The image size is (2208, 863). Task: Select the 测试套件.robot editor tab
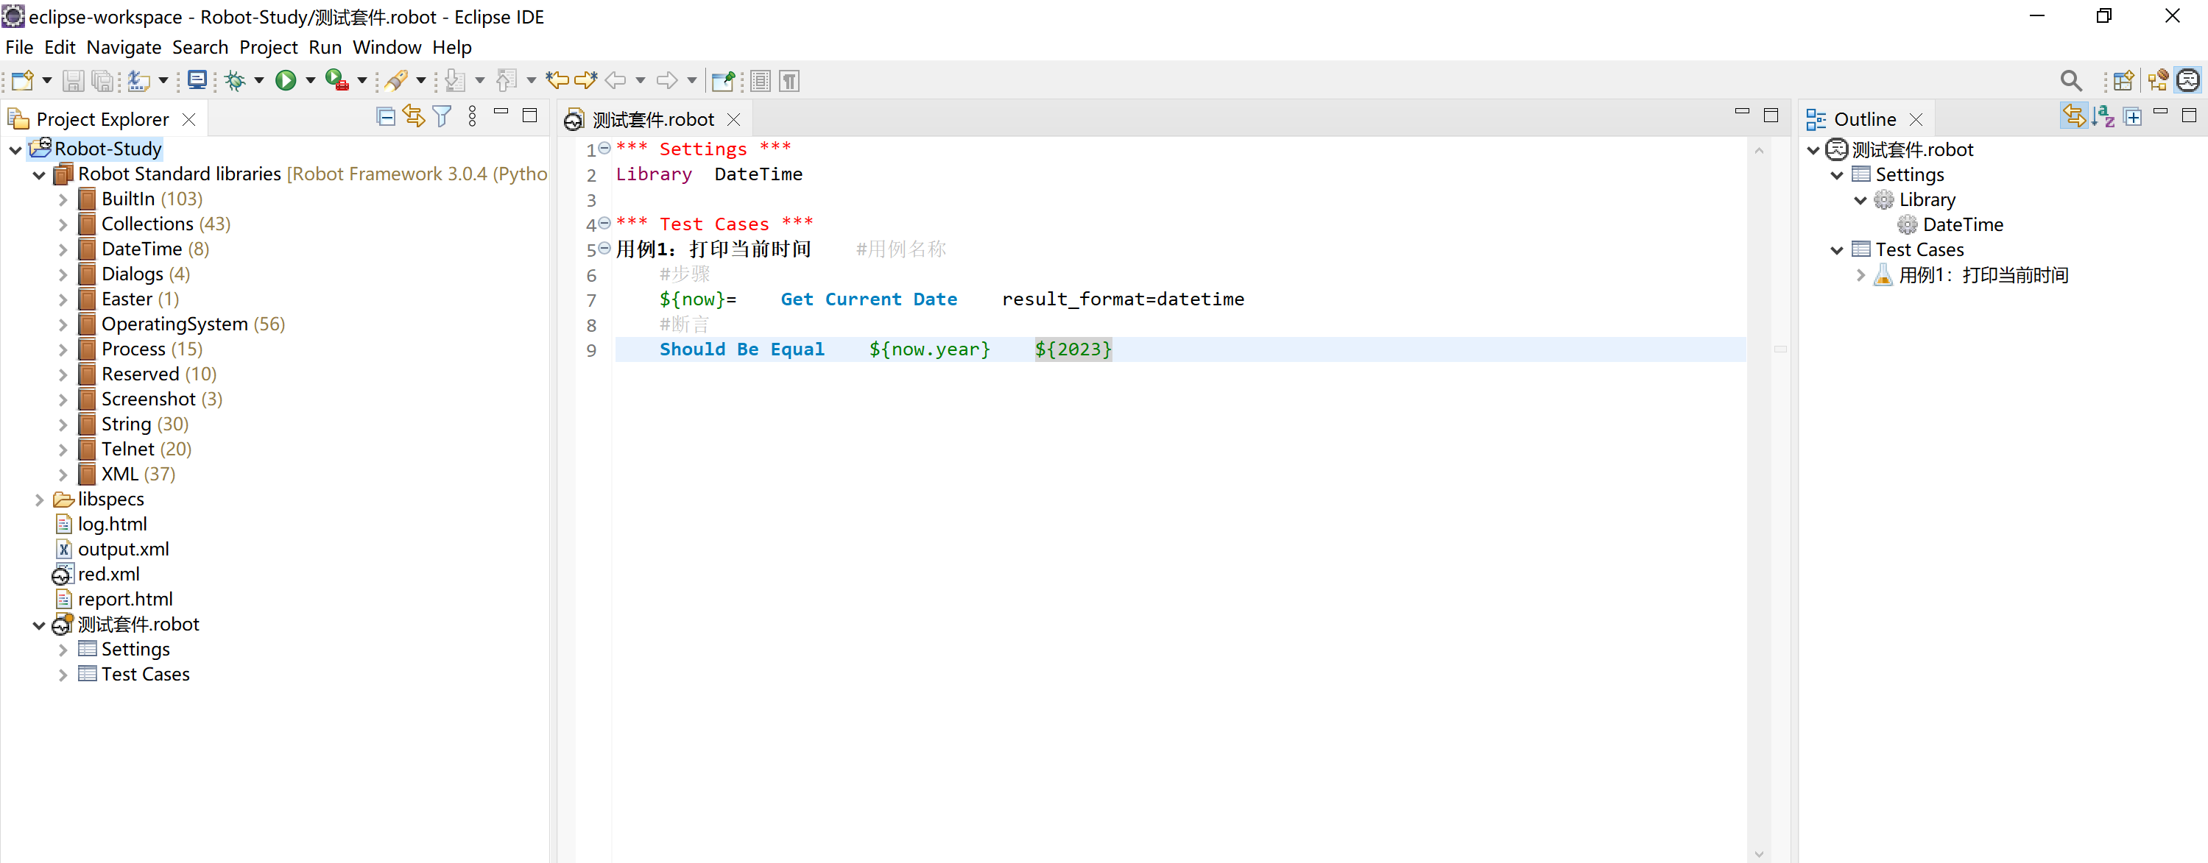(x=652, y=119)
